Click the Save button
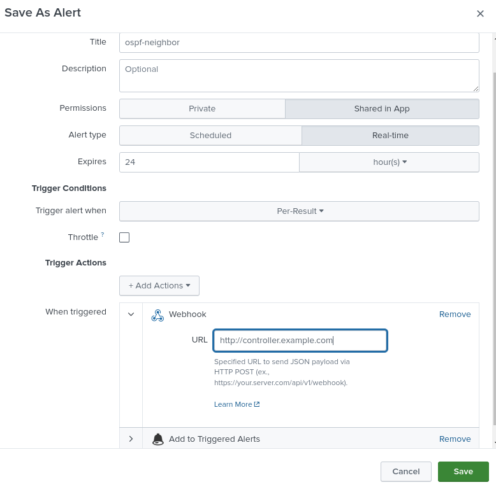Screen dimensions: 496x487 coord(463,472)
